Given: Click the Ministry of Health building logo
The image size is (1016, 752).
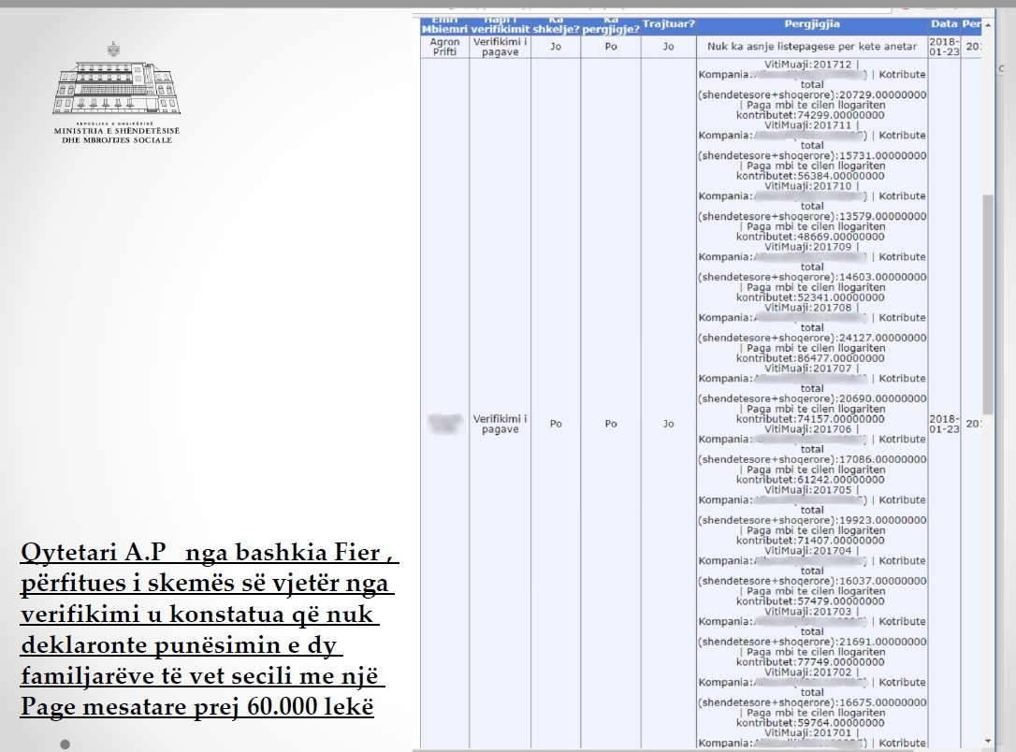Looking at the screenshot, I should point(116,87).
